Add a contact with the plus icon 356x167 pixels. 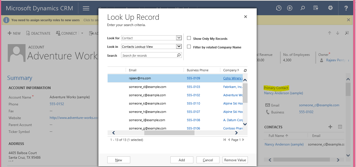pyautogui.click(x=330, y=127)
